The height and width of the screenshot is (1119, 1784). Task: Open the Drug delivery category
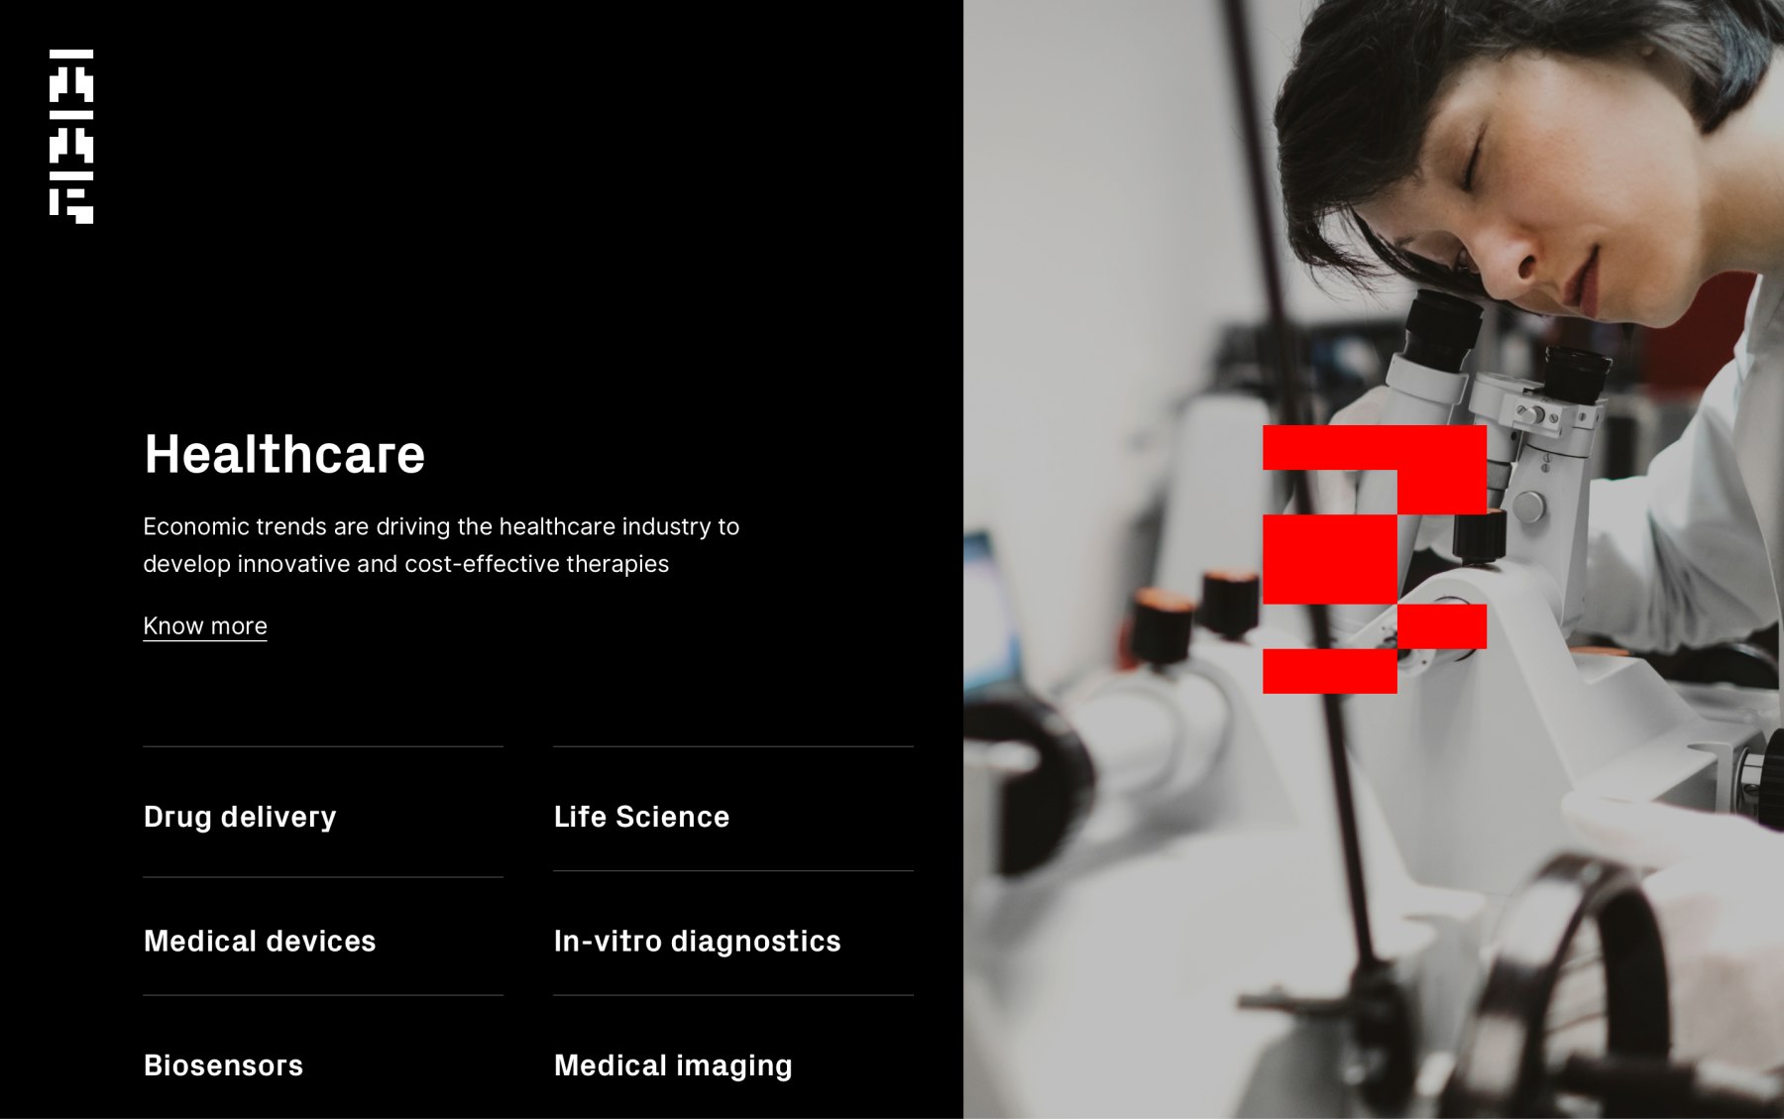click(x=240, y=817)
